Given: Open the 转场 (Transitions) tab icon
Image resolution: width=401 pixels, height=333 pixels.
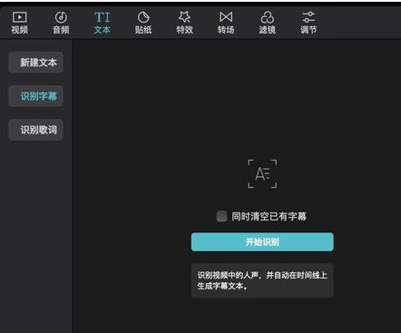Looking at the screenshot, I should (x=226, y=17).
